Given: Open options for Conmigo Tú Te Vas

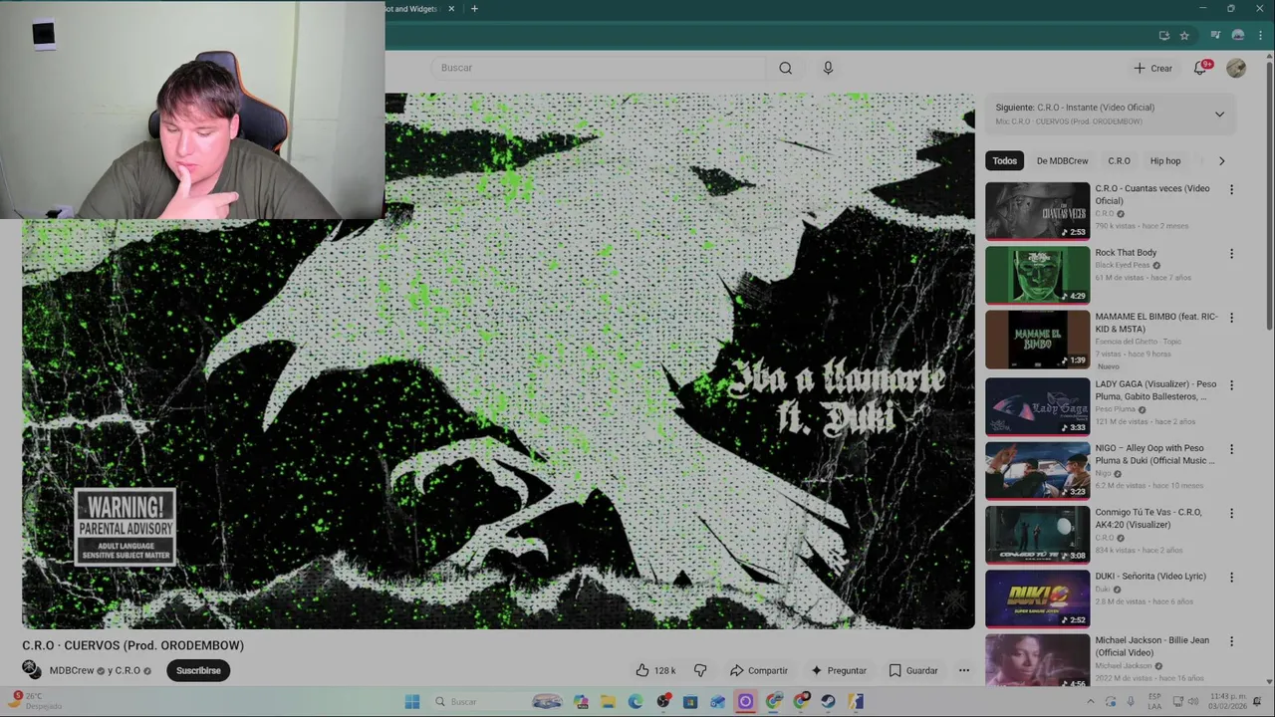Looking at the screenshot, I should click(x=1231, y=513).
